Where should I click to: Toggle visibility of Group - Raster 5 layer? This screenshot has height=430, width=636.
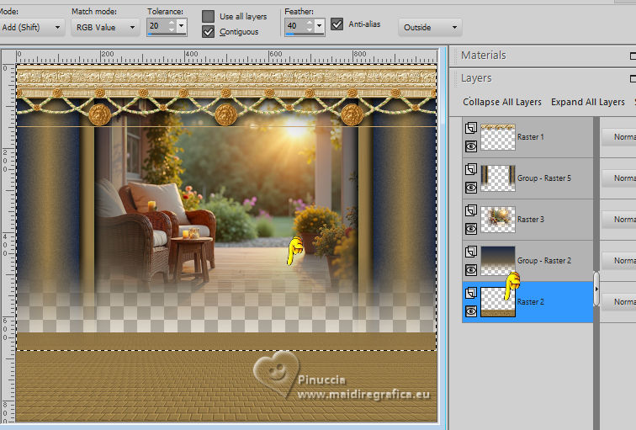click(x=471, y=188)
